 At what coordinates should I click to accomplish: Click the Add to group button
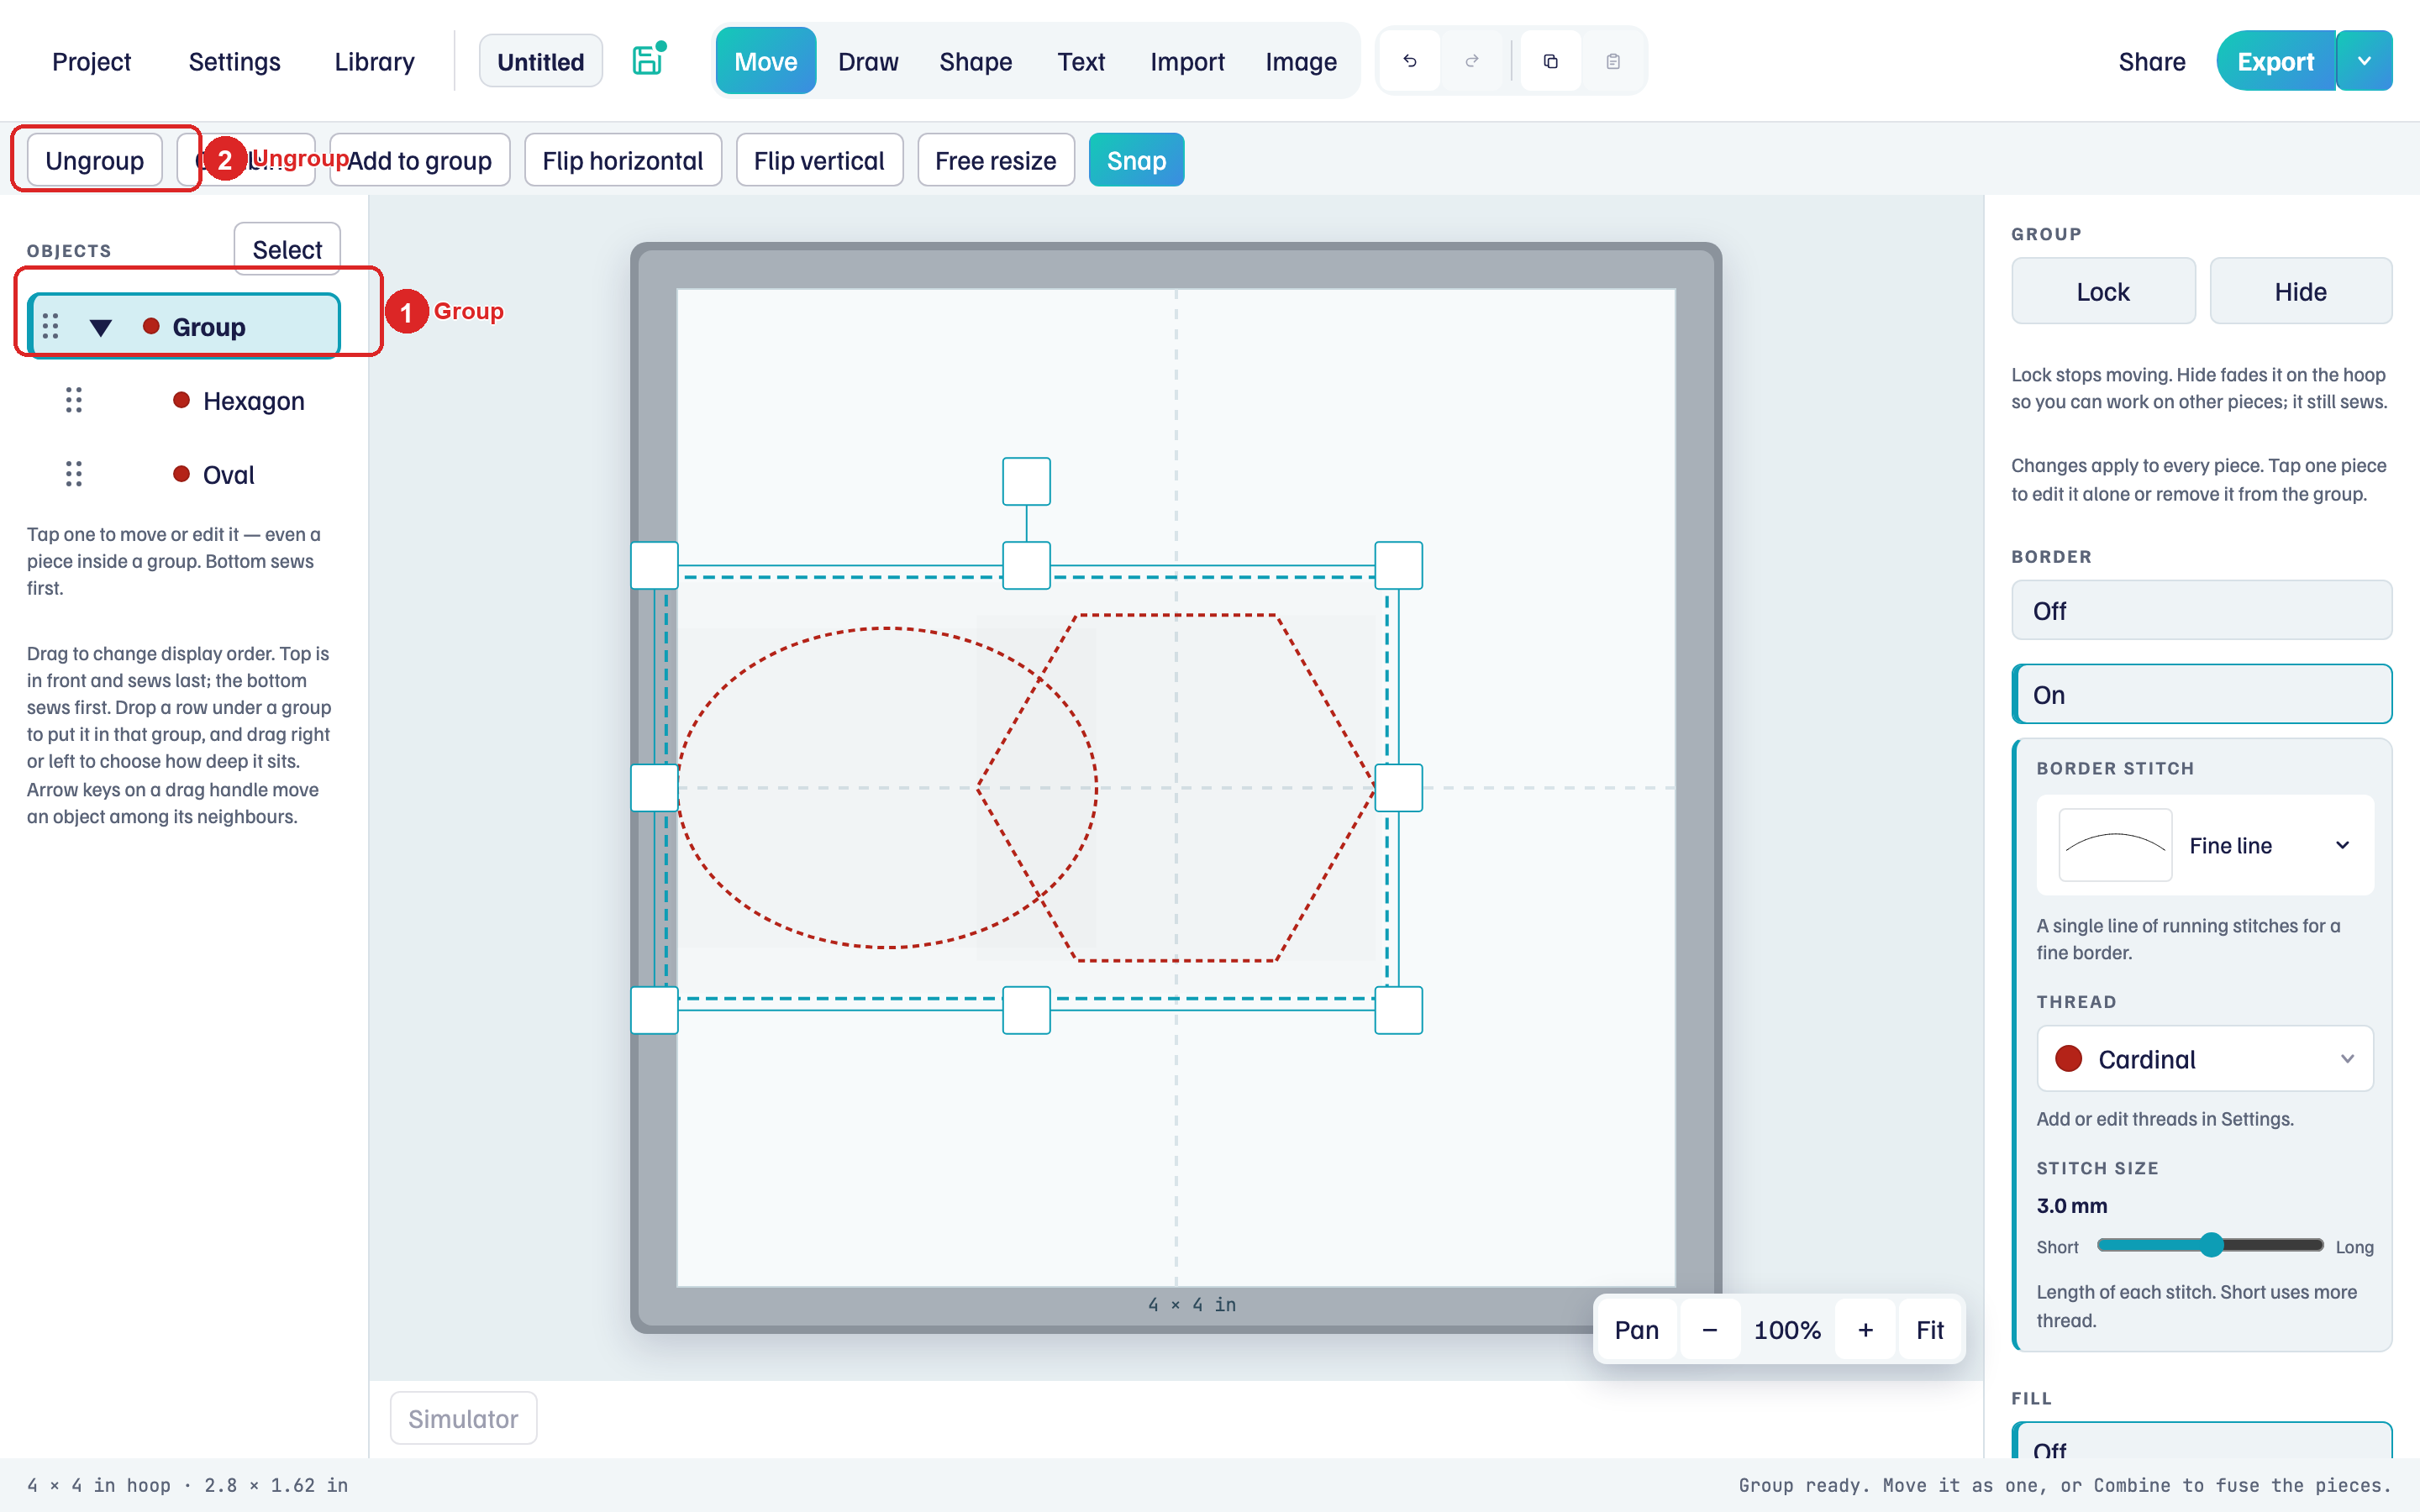419,160
